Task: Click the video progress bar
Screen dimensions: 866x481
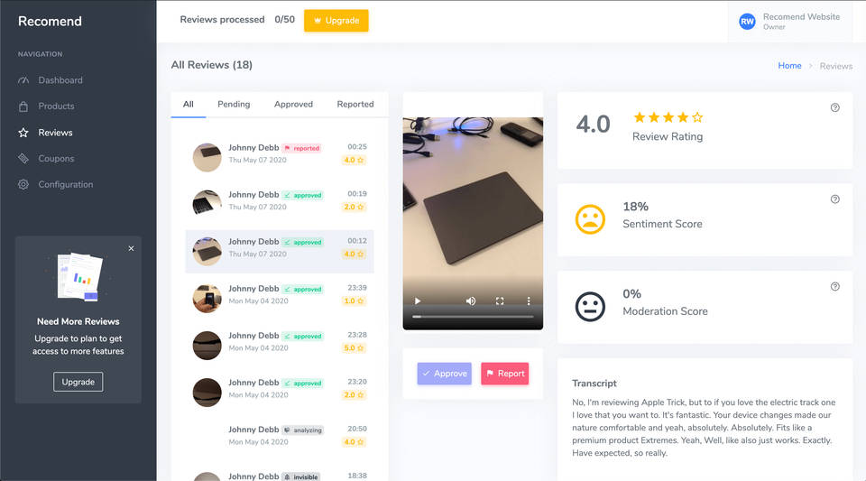Action: (x=473, y=317)
